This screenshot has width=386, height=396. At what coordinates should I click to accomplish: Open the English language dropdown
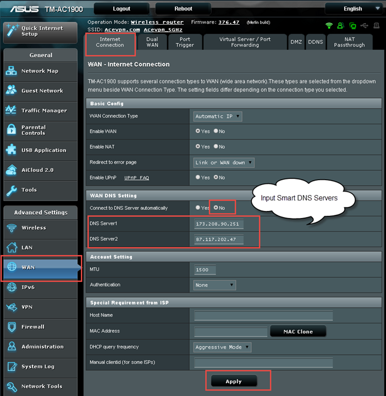tap(355, 9)
